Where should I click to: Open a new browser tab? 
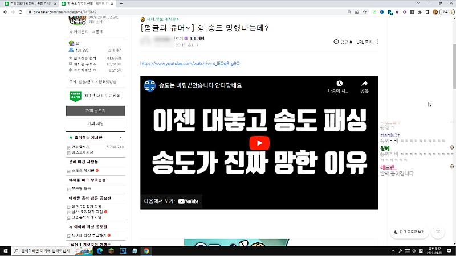click(x=121, y=3)
